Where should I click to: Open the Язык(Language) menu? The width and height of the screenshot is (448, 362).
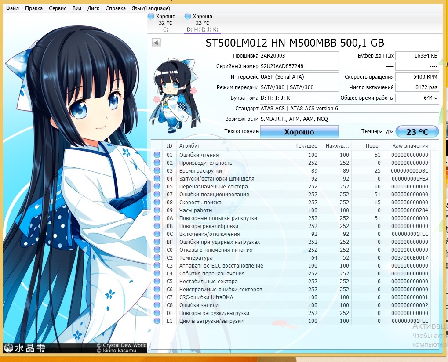click(150, 8)
